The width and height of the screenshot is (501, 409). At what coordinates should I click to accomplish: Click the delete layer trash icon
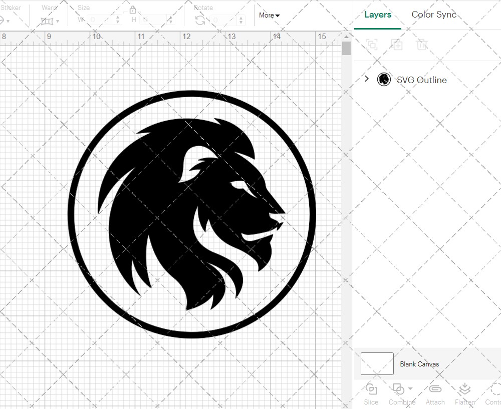pos(422,45)
